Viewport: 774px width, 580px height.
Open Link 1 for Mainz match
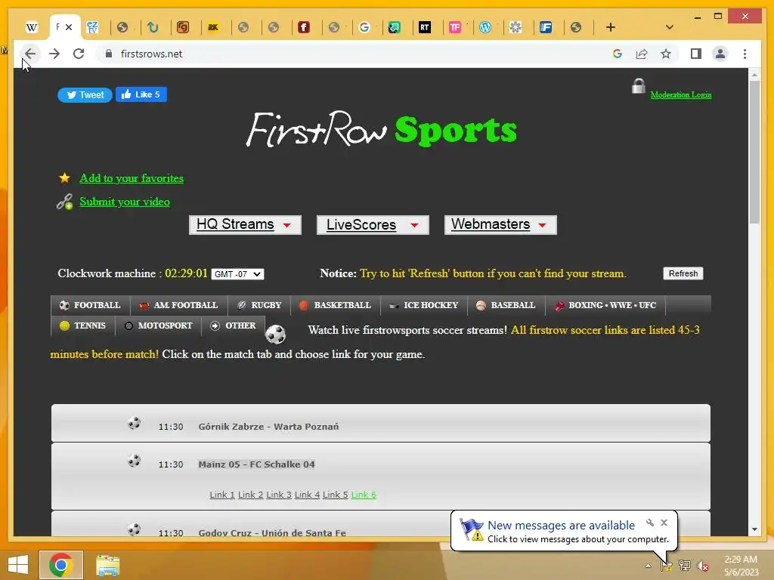(x=222, y=495)
